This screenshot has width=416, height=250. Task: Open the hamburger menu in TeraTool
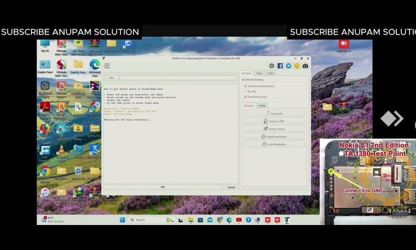pos(107,65)
